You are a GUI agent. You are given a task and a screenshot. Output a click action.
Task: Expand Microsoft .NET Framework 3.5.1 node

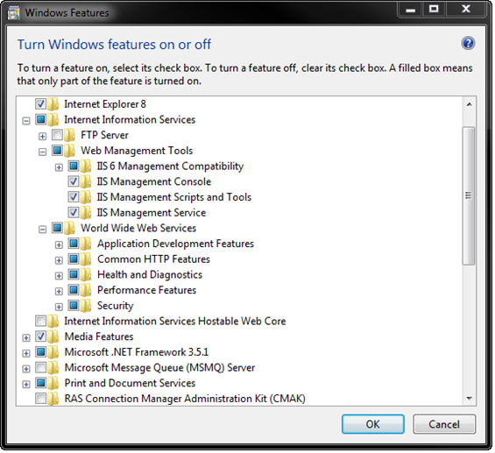(26, 353)
